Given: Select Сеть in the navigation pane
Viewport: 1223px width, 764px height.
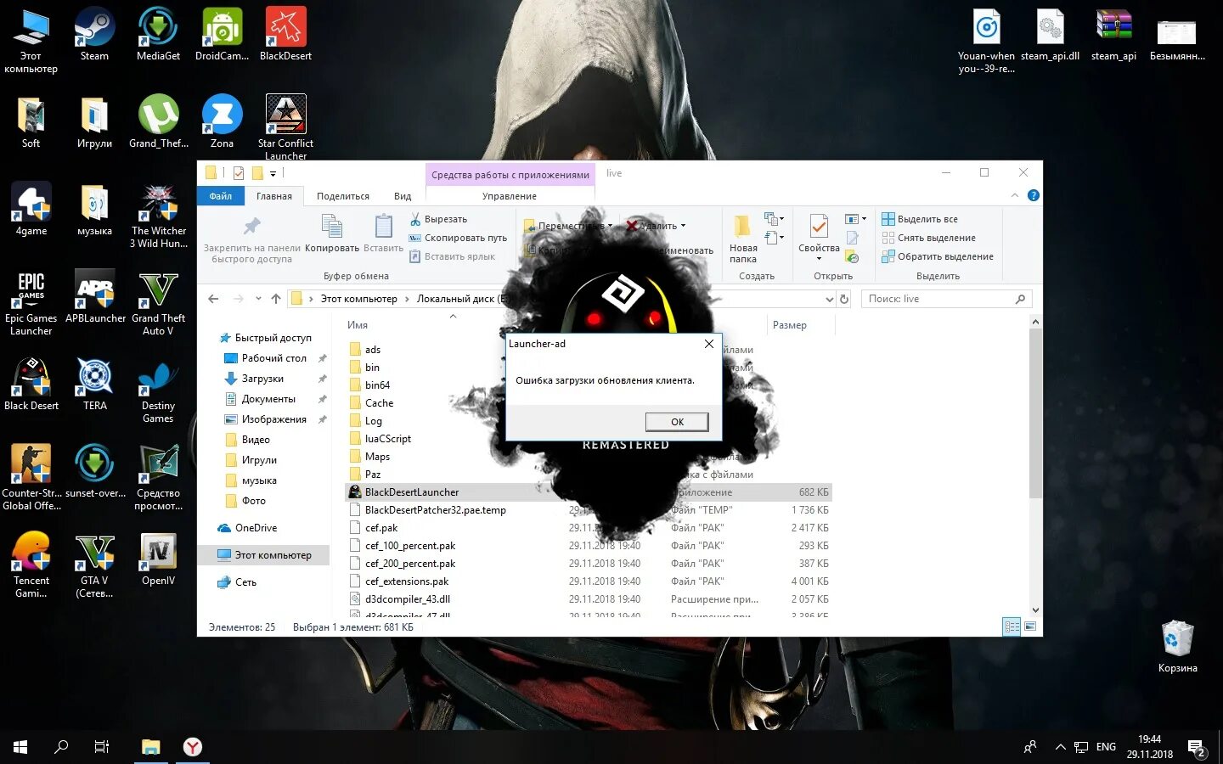Looking at the screenshot, I should point(245,582).
